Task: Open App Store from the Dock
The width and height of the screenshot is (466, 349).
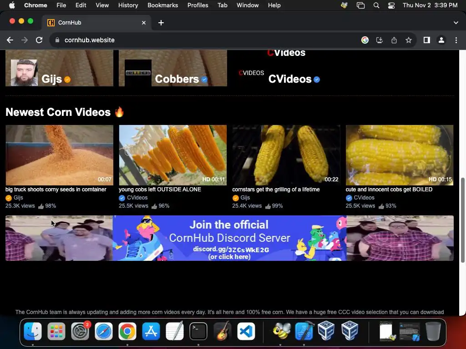Action: pyautogui.click(x=151, y=331)
